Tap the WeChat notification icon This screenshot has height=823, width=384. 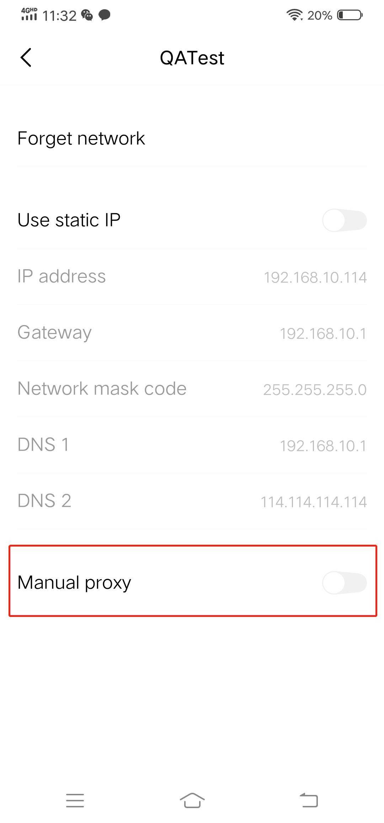tap(87, 15)
